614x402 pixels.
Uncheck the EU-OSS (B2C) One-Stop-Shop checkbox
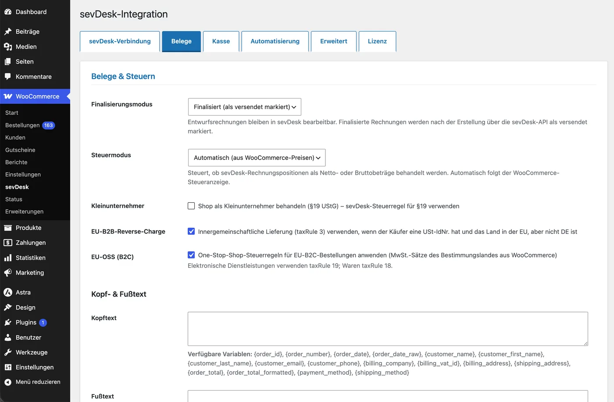pyautogui.click(x=191, y=255)
